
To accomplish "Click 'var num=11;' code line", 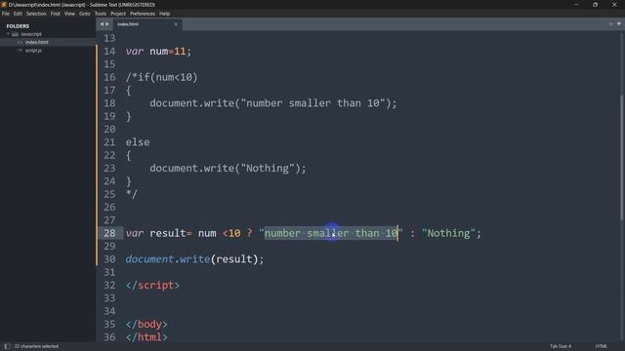I will coord(158,52).
